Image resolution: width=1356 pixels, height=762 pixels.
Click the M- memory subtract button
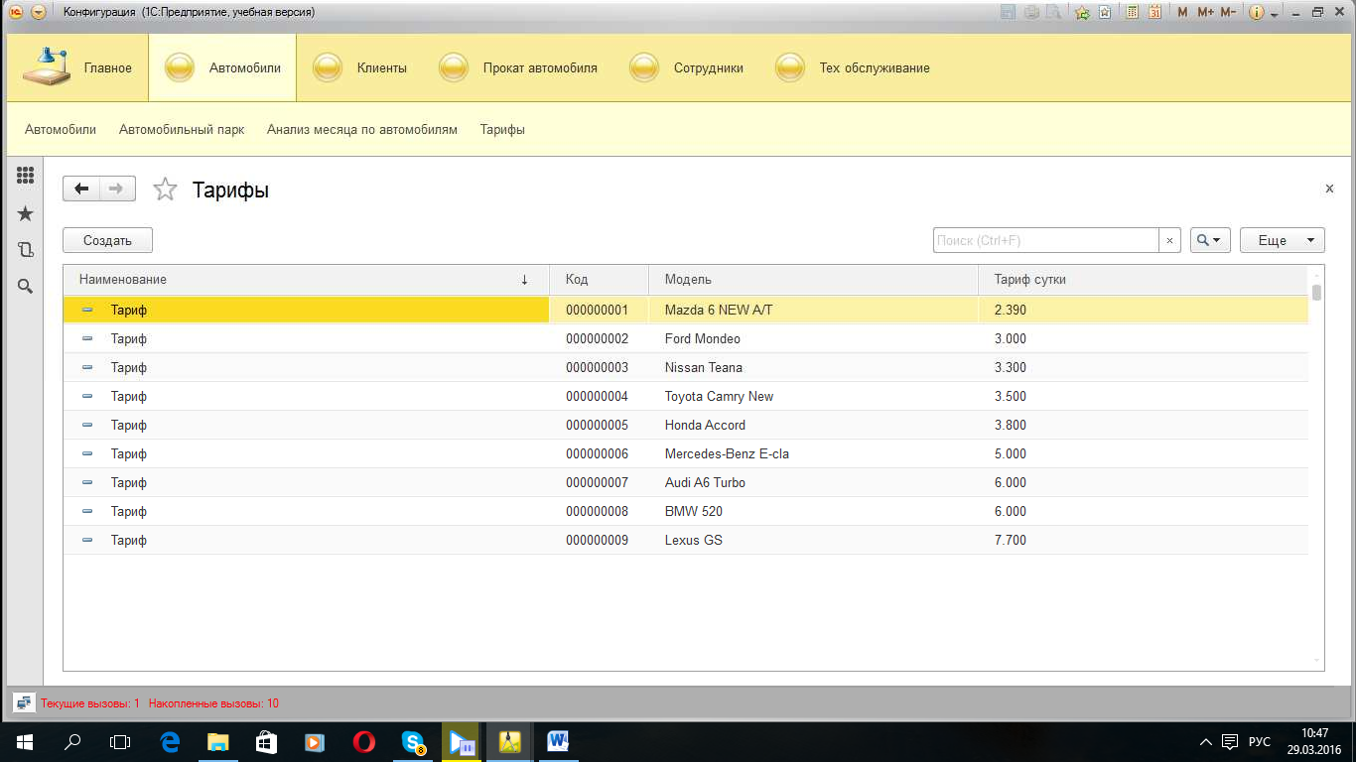pyautogui.click(x=1228, y=12)
